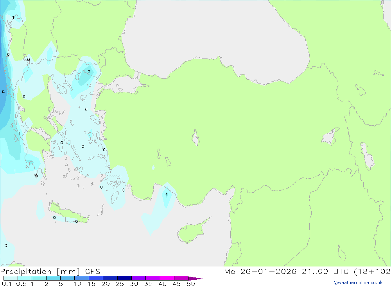This screenshot has width=391, height=286.
Task: Click the legend label '40'
Action: pyautogui.click(x=163, y=284)
